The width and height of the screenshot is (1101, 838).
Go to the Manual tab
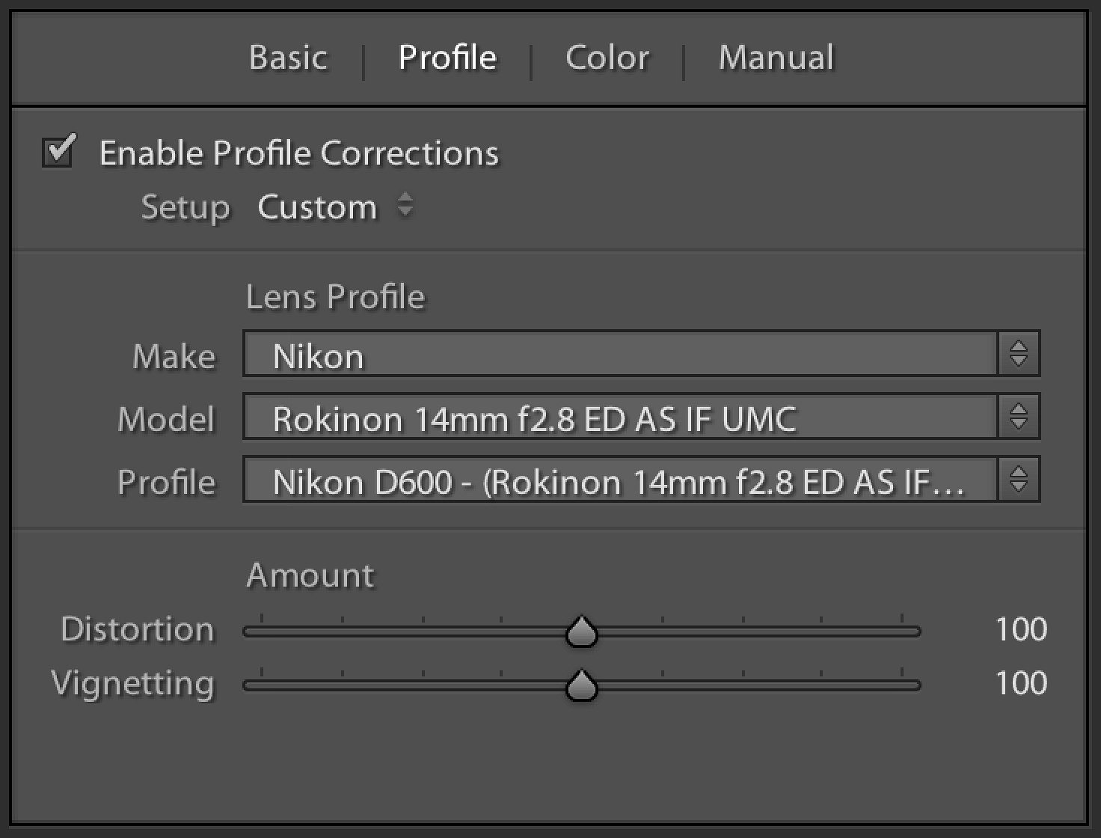[x=776, y=58]
